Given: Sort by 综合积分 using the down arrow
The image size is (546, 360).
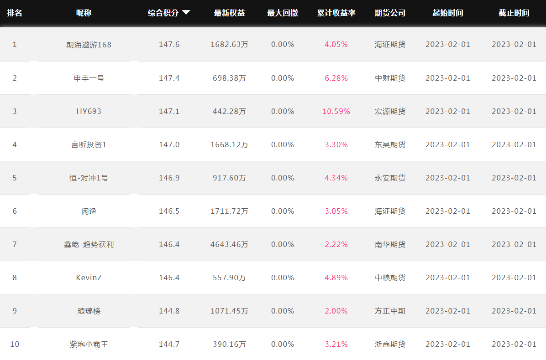Looking at the screenshot, I should (x=186, y=13).
